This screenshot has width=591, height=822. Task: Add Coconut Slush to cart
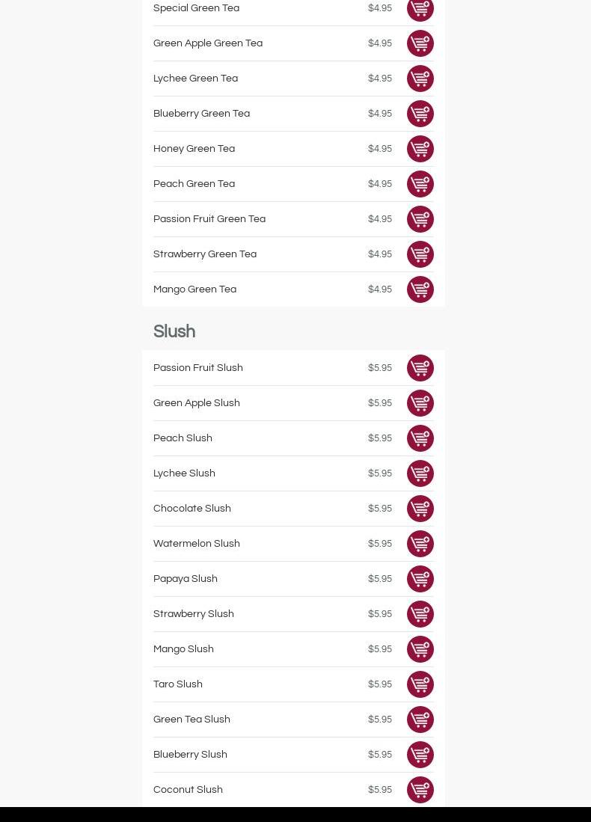(x=420, y=790)
